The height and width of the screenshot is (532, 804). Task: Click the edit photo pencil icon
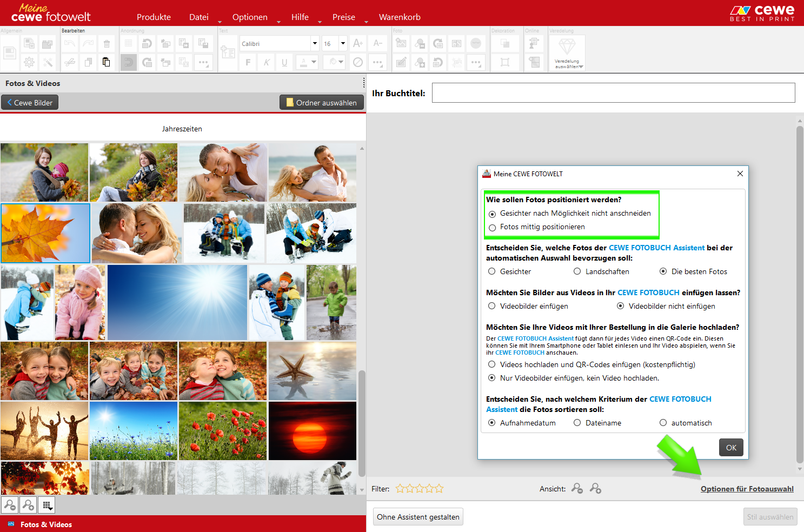401,62
